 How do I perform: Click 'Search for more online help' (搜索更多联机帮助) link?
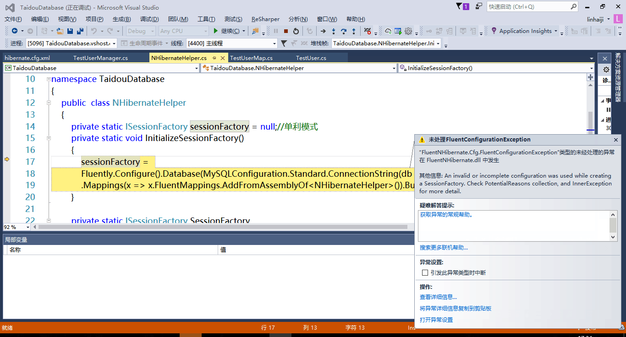pos(444,248)
